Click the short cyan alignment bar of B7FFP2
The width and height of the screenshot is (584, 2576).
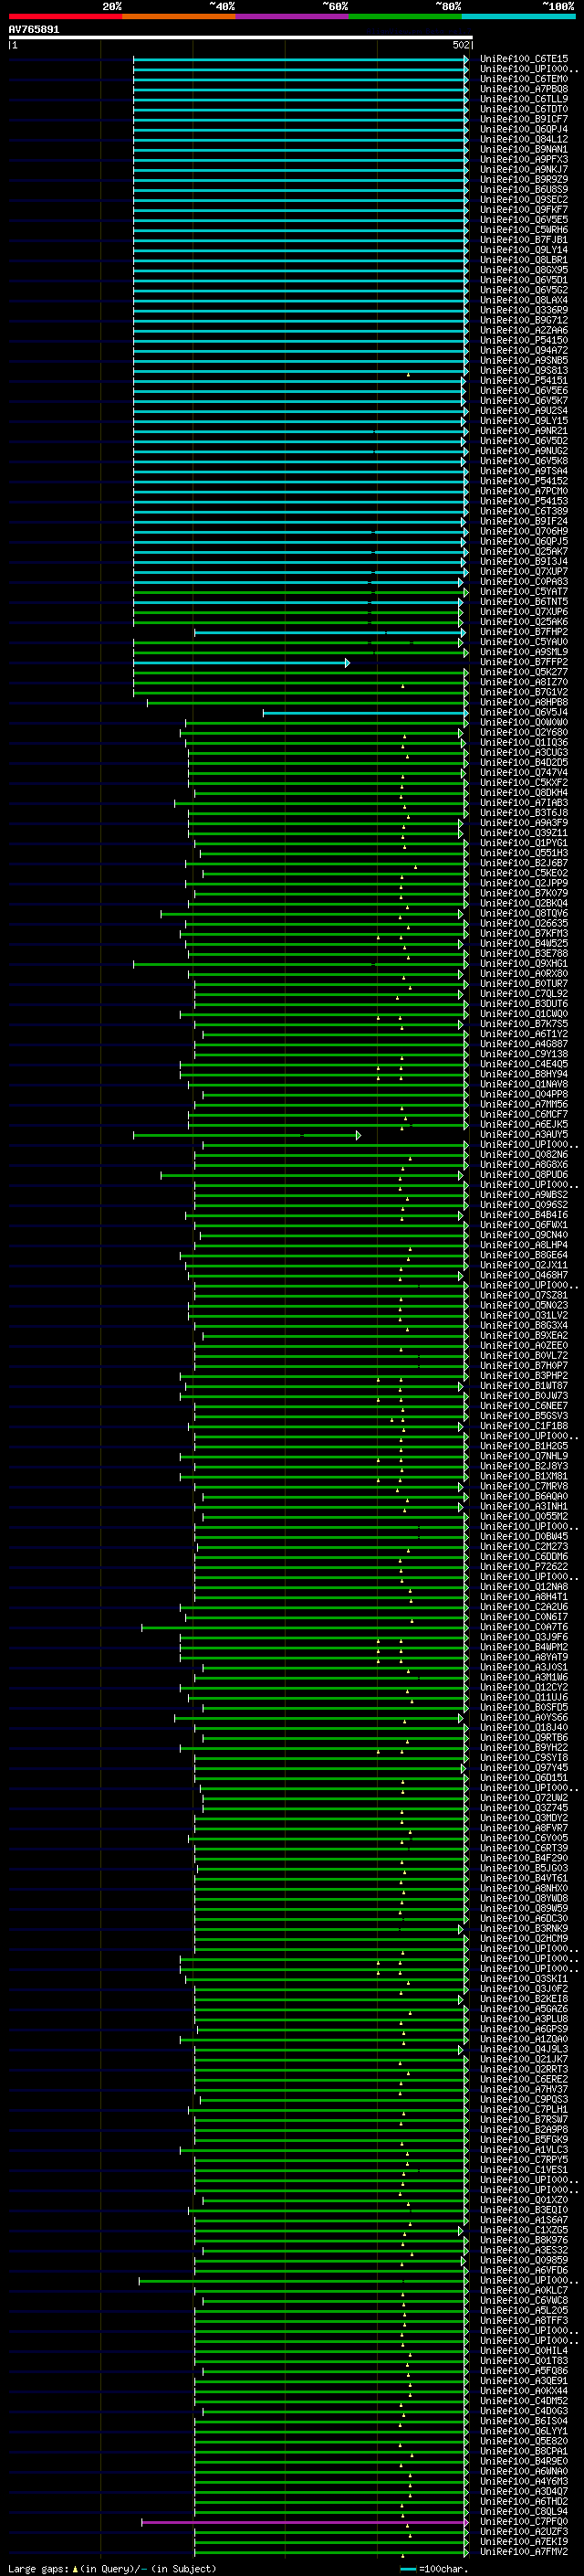[242, 663]
